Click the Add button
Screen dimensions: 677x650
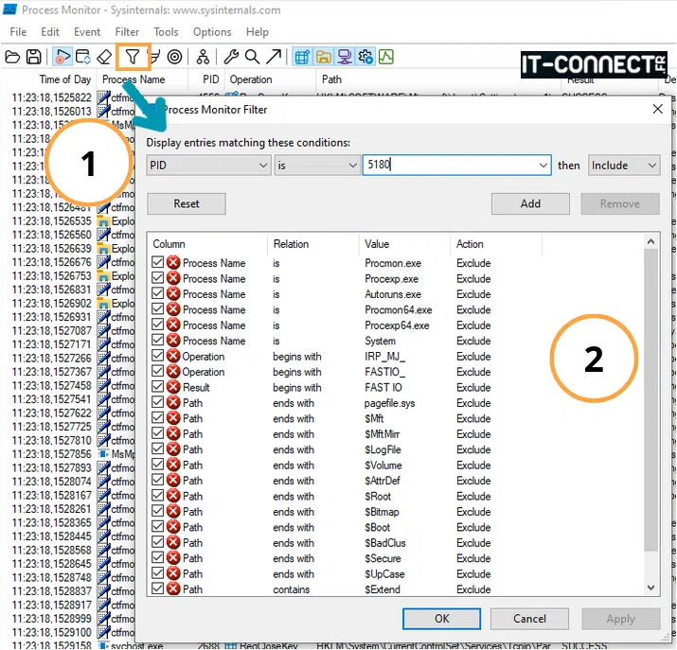pos(530,203)
